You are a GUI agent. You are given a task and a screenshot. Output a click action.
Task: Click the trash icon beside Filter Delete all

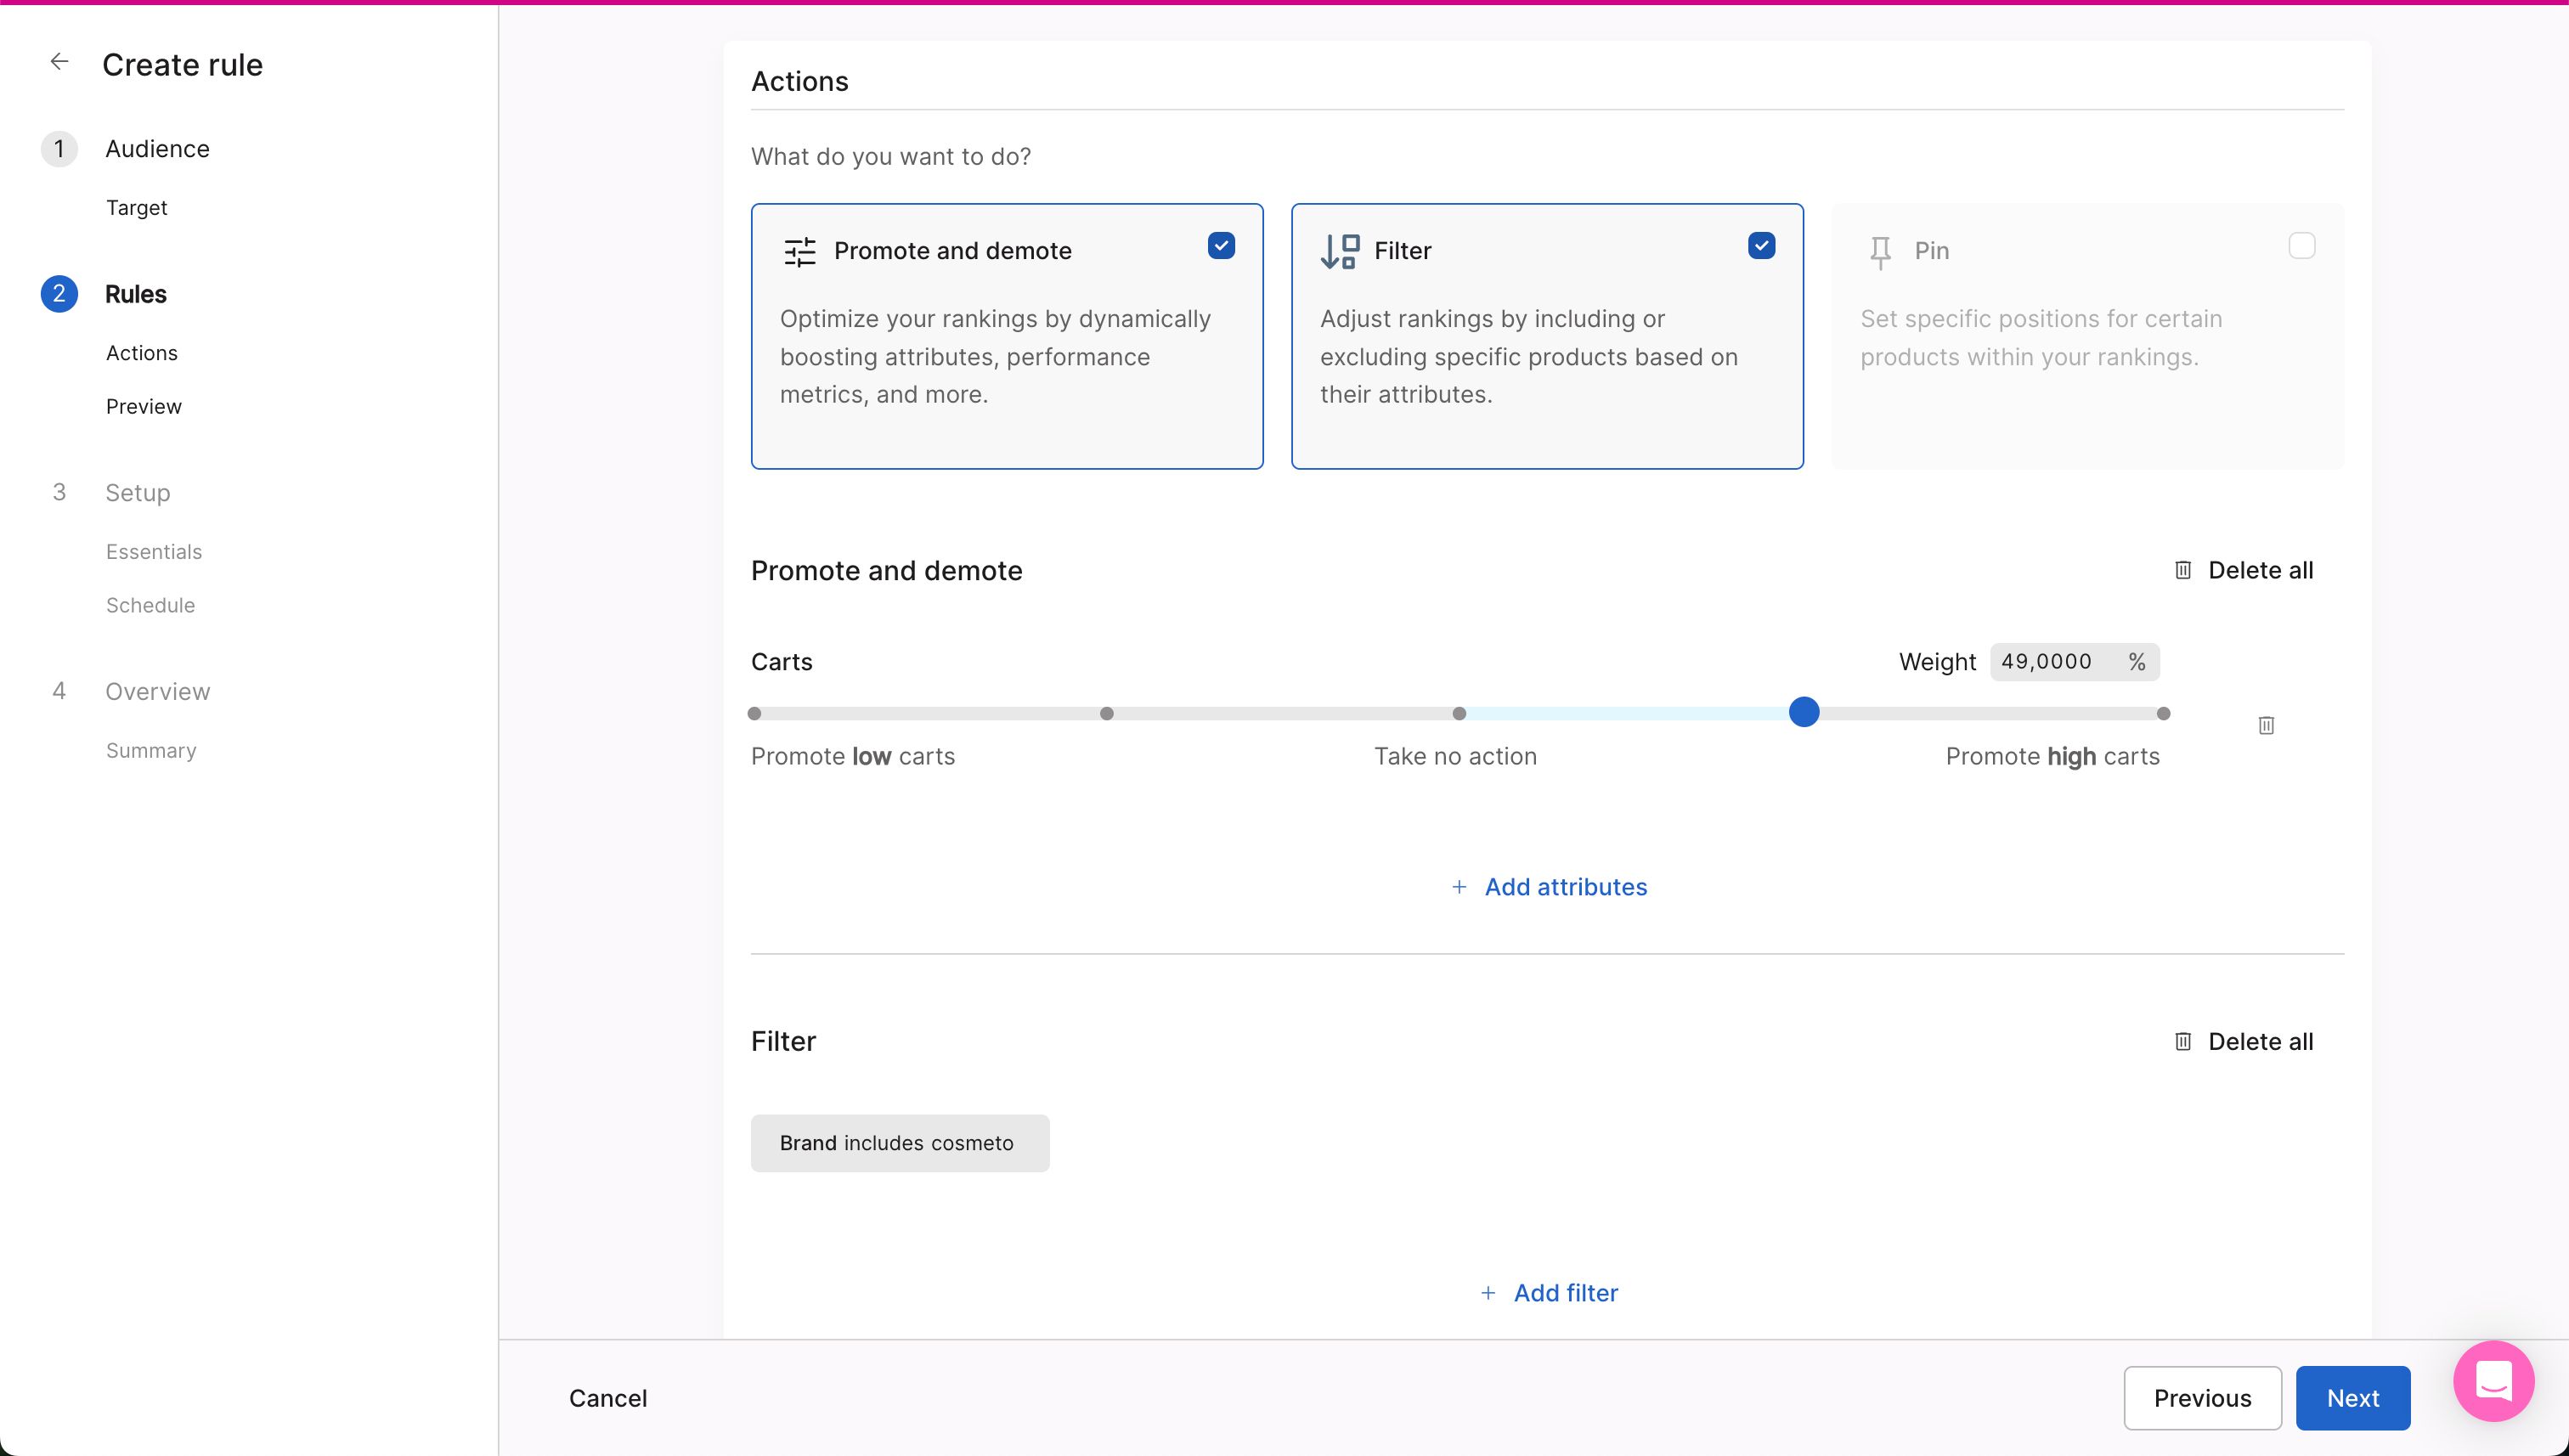pyautogui.click(x=2183, y=1041)
